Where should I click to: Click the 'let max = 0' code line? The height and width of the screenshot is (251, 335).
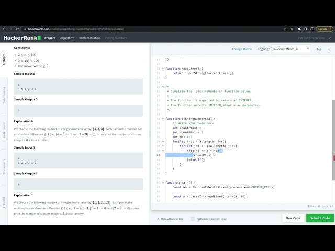(x=182, y=137)
